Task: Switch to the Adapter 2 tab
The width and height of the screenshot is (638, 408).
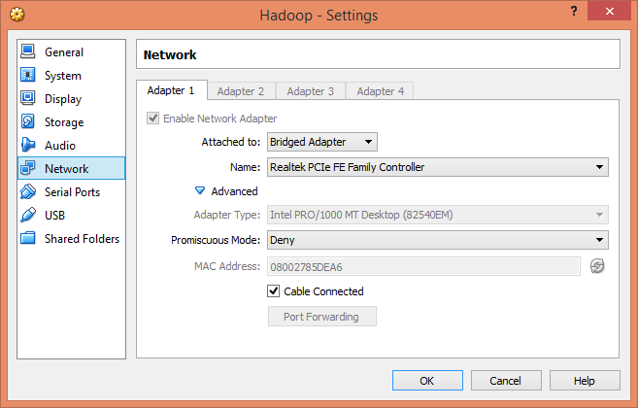Action: (x=241, y=91)
